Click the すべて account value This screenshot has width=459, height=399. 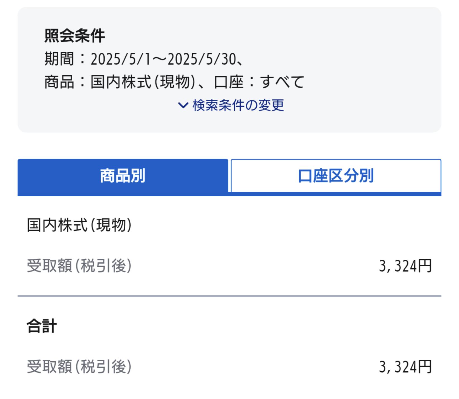pyautogui.click(x=282, y=82)
